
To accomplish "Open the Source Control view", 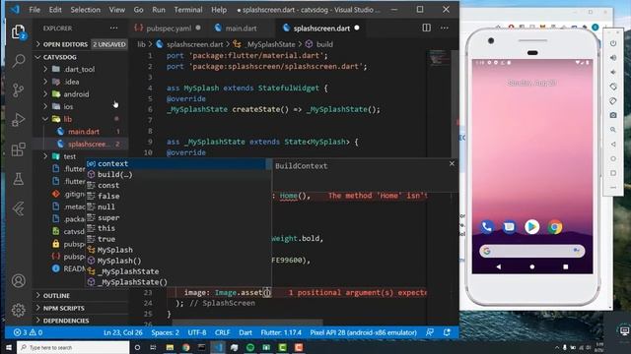I will 18,89.
